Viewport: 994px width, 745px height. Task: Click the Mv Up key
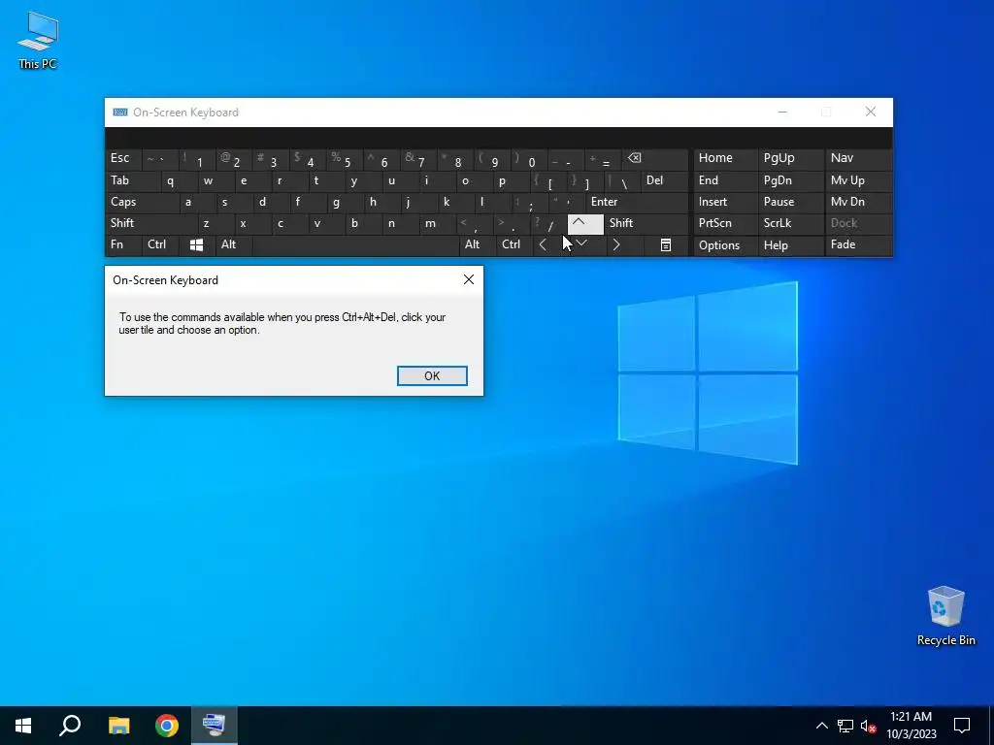[x=858, y=180]
